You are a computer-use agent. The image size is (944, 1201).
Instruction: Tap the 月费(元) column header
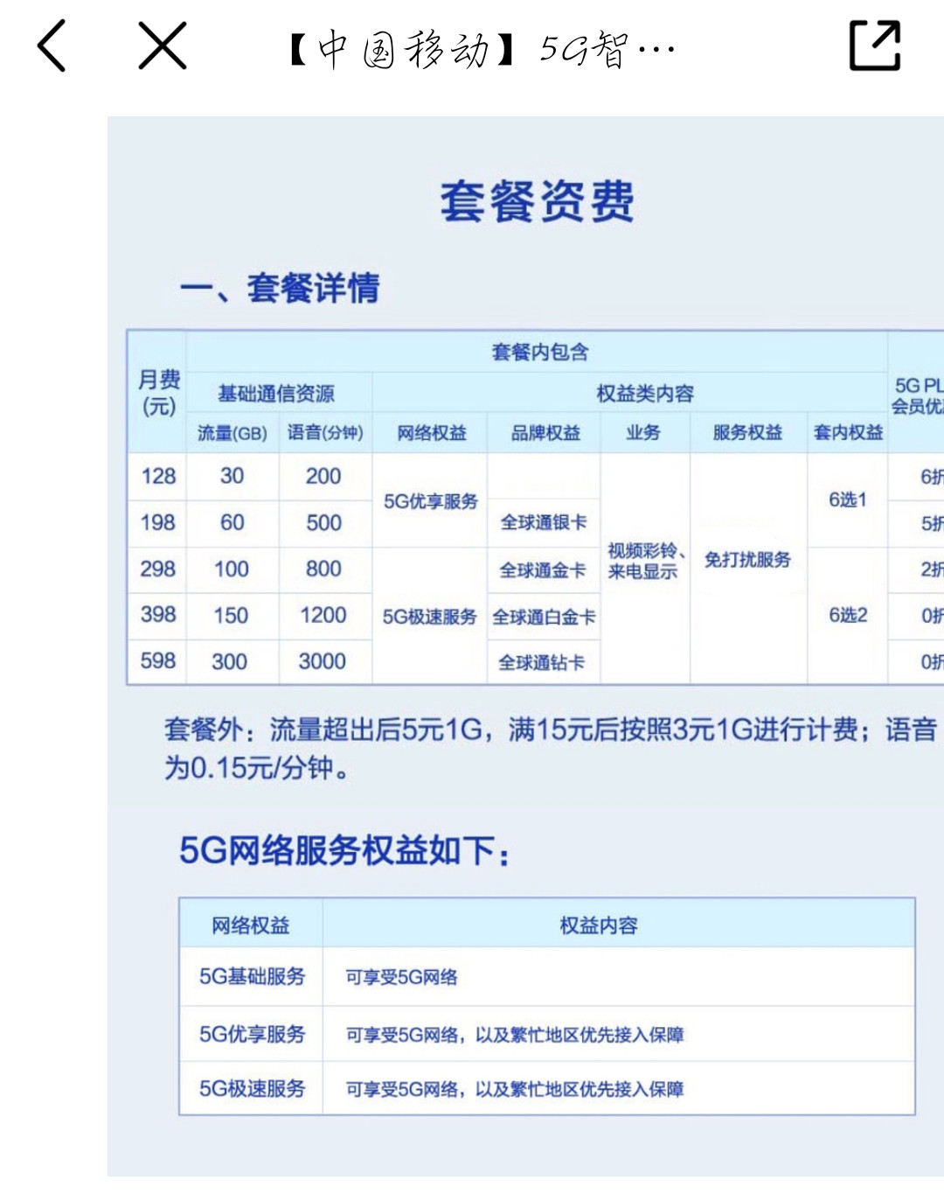click(x=158, y=393)
